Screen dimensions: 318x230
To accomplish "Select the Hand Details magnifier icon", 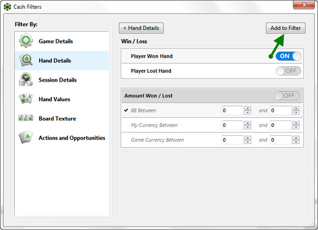I will (26, 60).
